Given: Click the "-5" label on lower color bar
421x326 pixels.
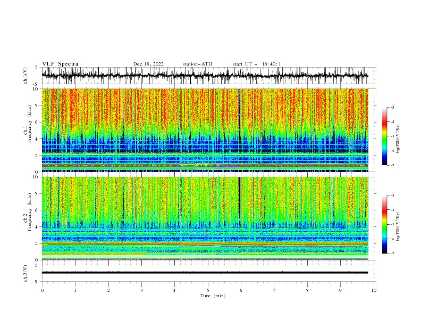Looking at the screenshot, I should click(392, 224).
